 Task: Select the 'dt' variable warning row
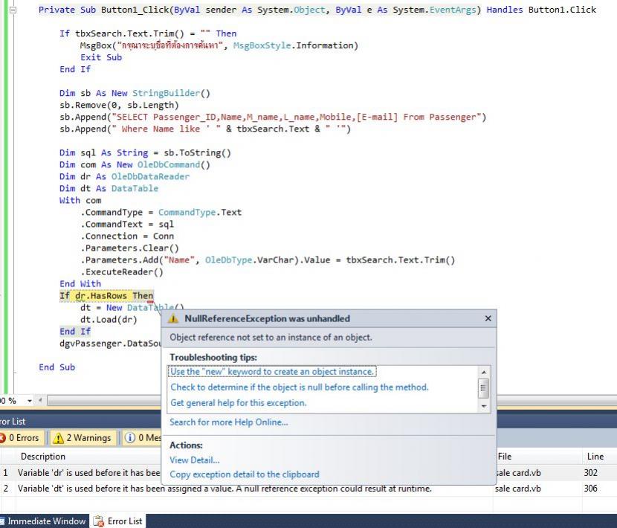point(223,489)
